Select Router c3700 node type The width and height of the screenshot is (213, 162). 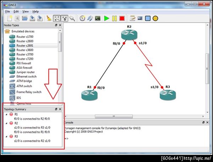[25, 54]
